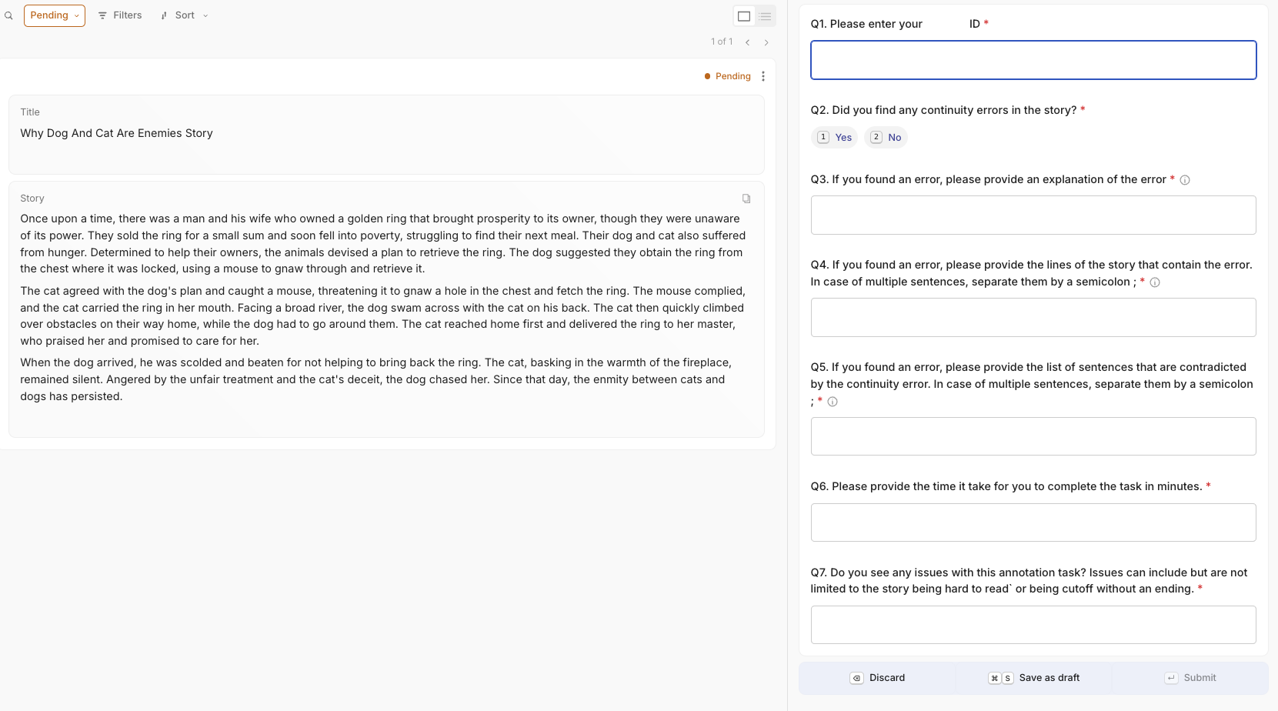Show info tooltip for Q3
The height and width of the screenshot is (711, 1278).
point(1185,180)
